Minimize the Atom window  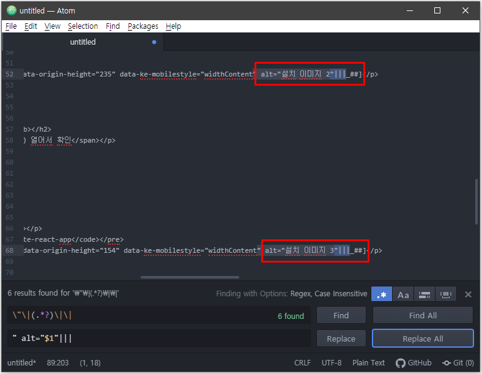[409, 10]
